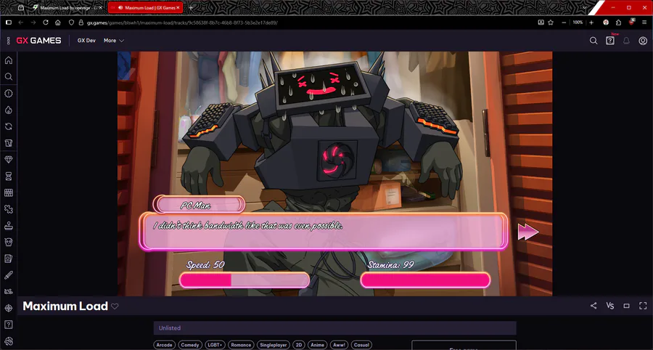Click the pink dialogue text box
This screenshot has width=653, height=350.
tap(324, 231)
